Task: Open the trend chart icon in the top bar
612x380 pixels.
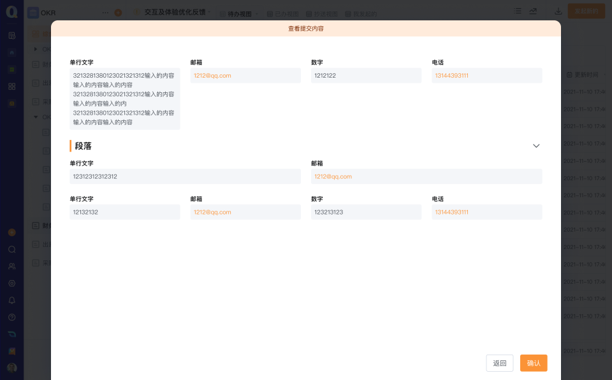Action: (533, 11)
